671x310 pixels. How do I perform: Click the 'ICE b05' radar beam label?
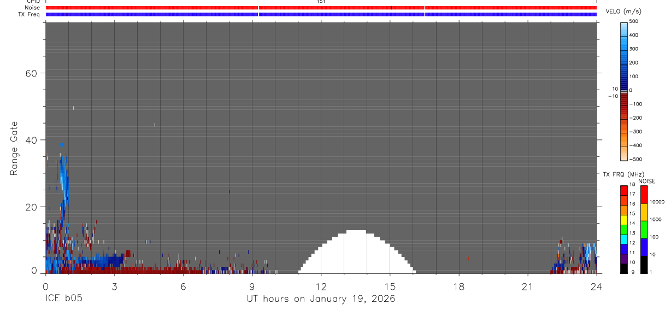click(63, 299)
